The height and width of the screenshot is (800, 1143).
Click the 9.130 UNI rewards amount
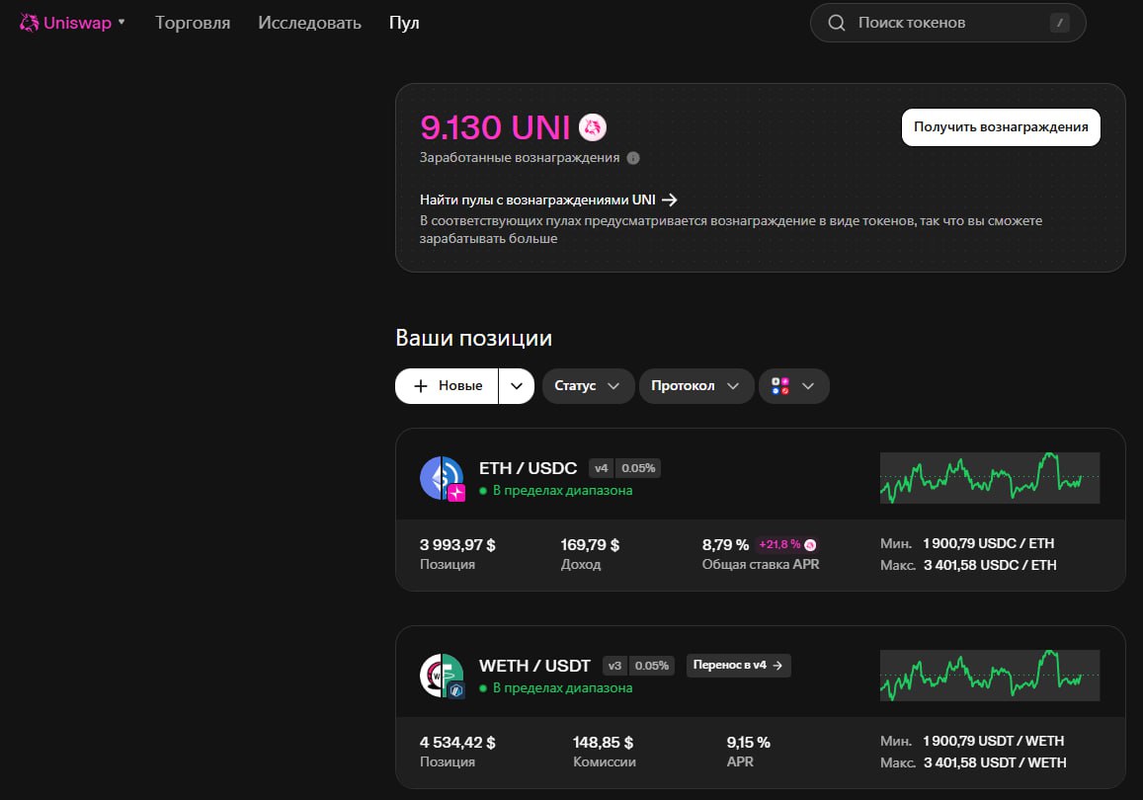495,127
